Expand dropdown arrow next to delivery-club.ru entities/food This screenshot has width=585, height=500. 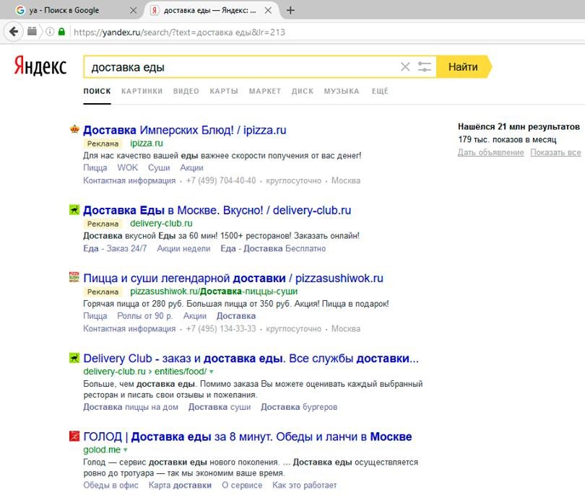click(x=212, y=372)
